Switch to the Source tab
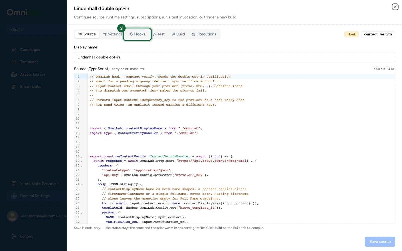 click(x=87, y=34)
